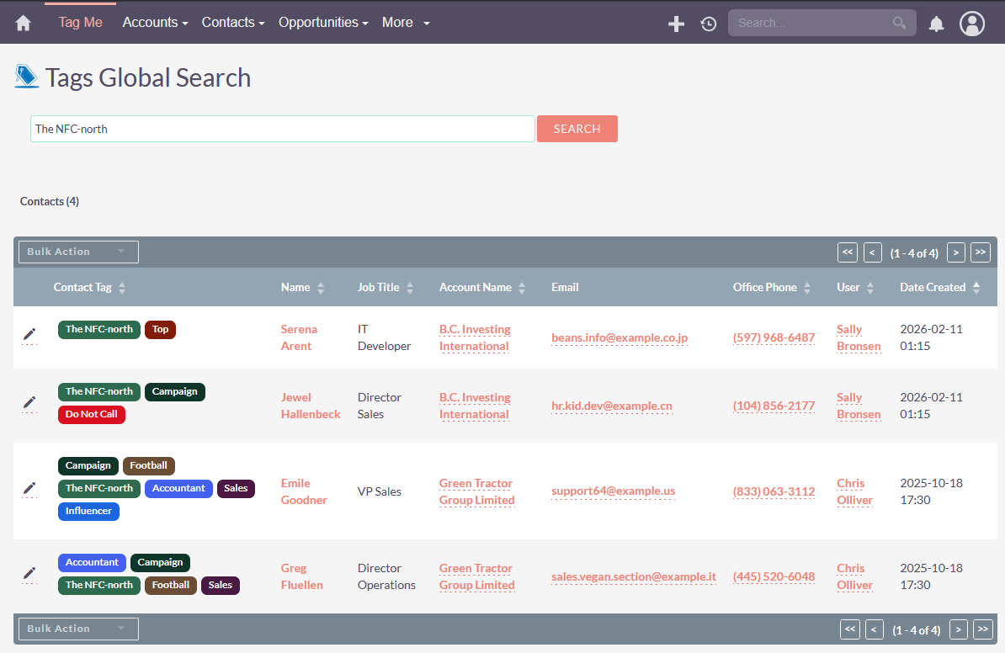Click the Email column header
Image resolution: width=1005 pixels, height=653 pixels.
[565, 288]
